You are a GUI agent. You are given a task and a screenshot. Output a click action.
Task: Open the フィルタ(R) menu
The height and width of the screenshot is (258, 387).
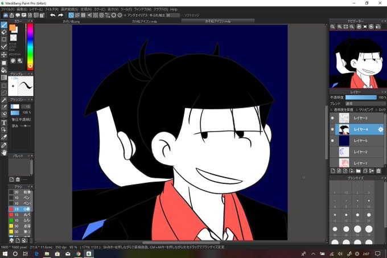[51, 9]
